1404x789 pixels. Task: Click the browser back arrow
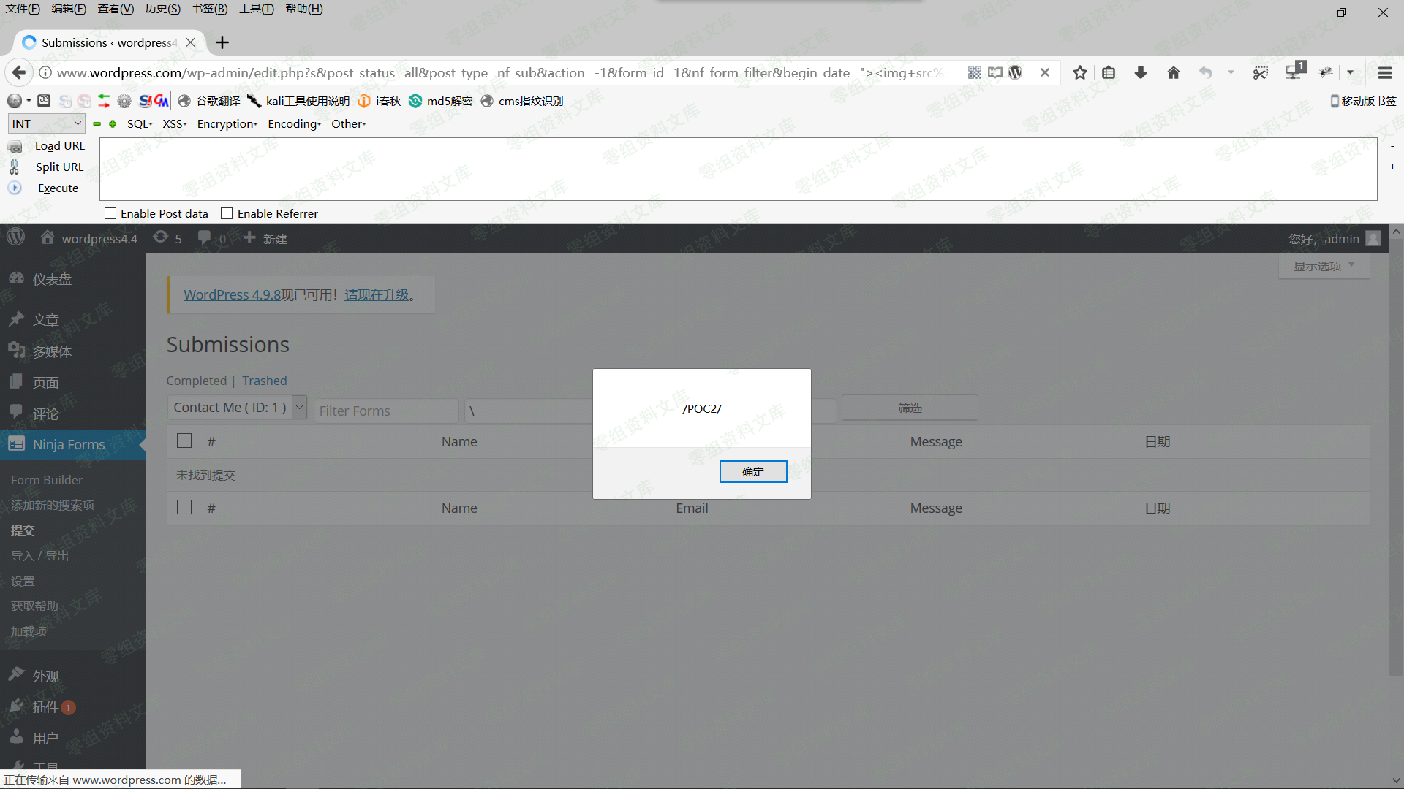click(19, 72)
